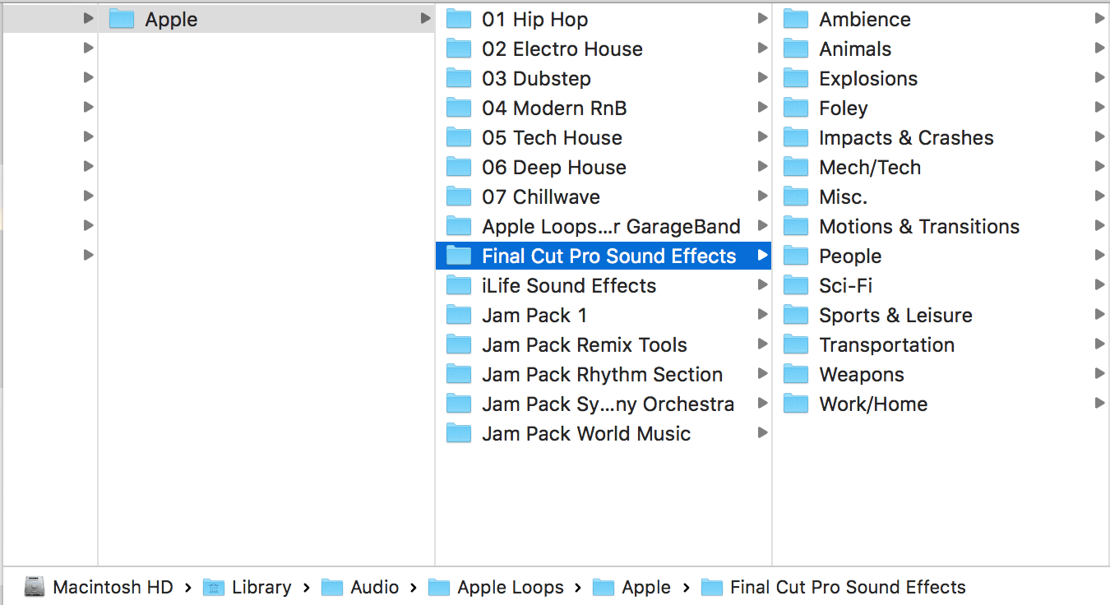
Task: Select the 06 Deep House folder
Action: pyautogui.click(x=553, y=168)
